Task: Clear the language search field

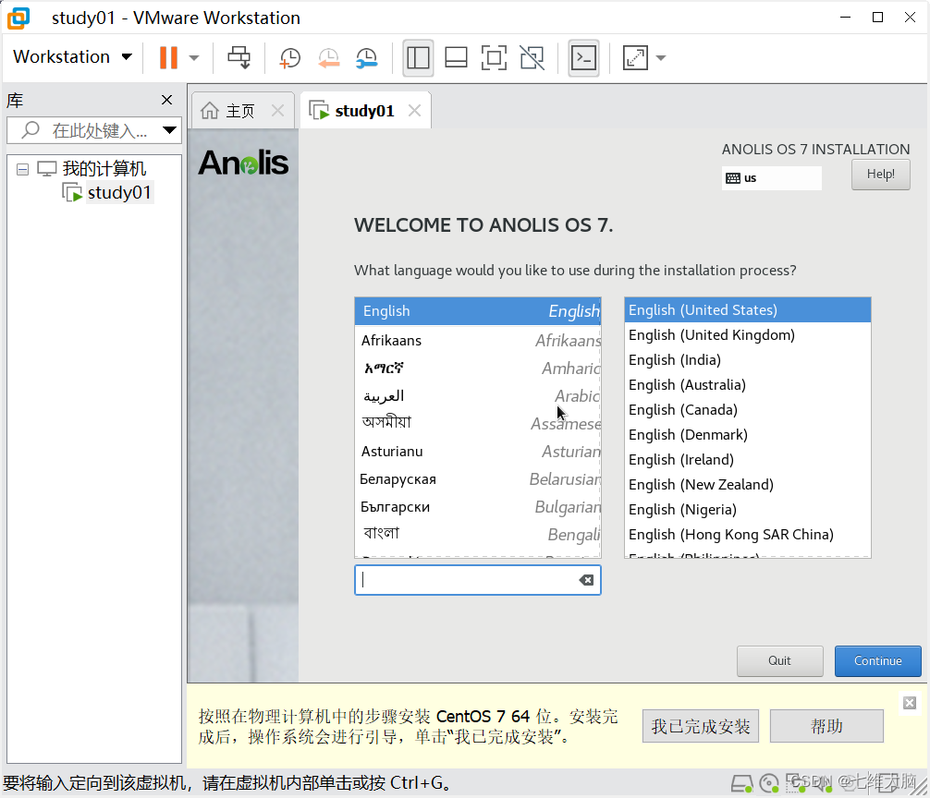Action: coord(586,580)
